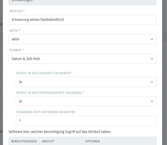Screen dimensions: 167x145
Task: Select the ANSICHT column header
Action: pyautogui.click(x=48, y=141)
